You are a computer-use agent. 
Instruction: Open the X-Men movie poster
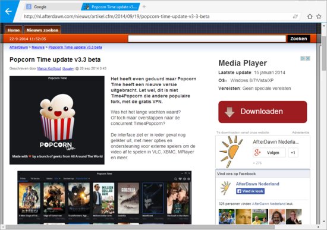(x=29, y=198)
